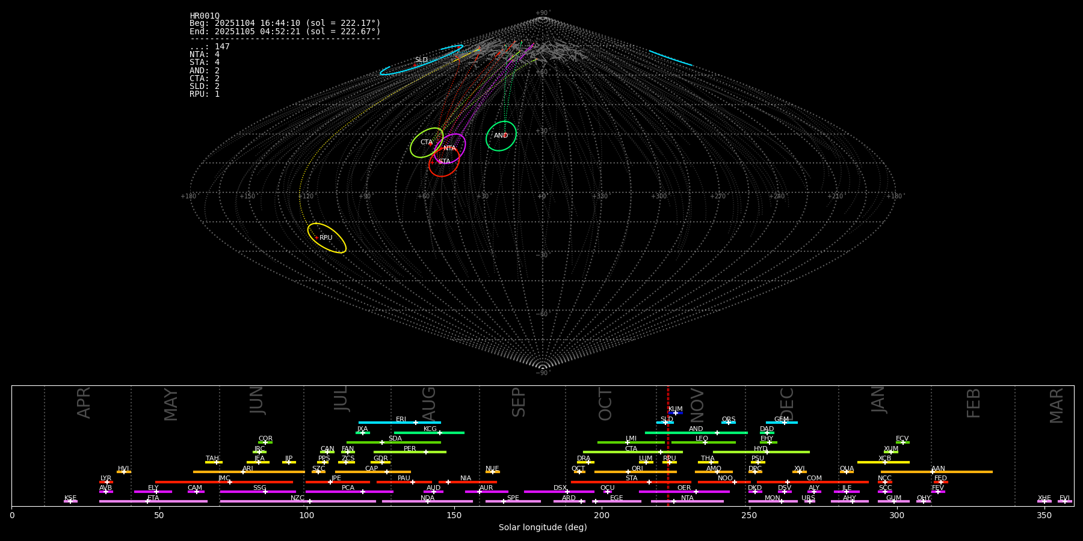The width and height of the screenshot is (1083, 541).
Task: Click the NDA shower bar in timeline
Action: point(427,501)
